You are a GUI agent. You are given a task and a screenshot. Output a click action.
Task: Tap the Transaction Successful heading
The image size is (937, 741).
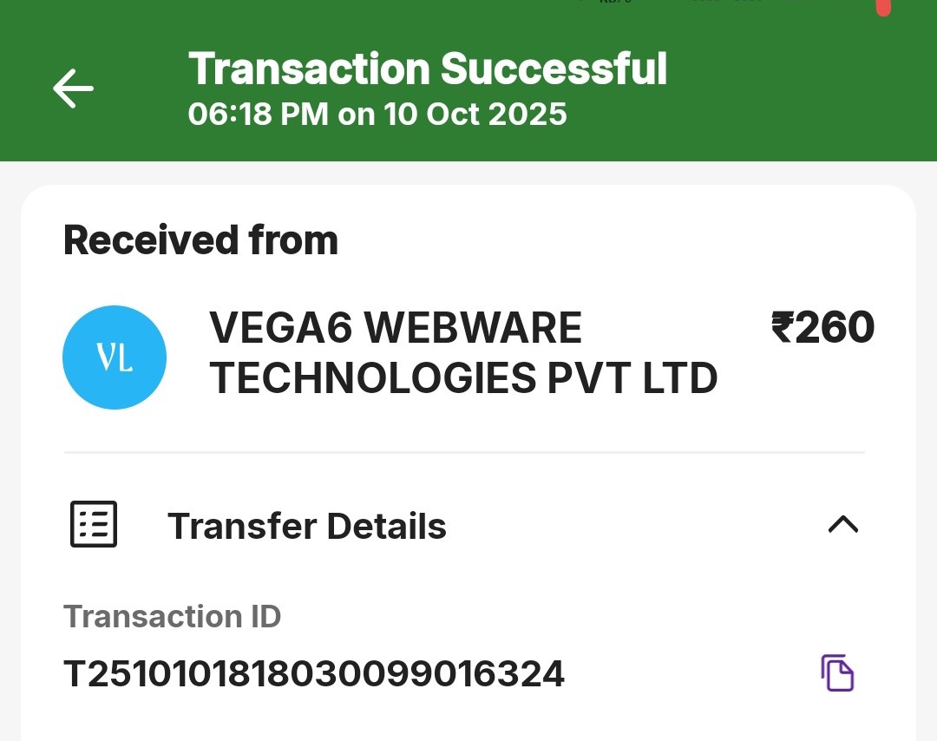(428, 69)
